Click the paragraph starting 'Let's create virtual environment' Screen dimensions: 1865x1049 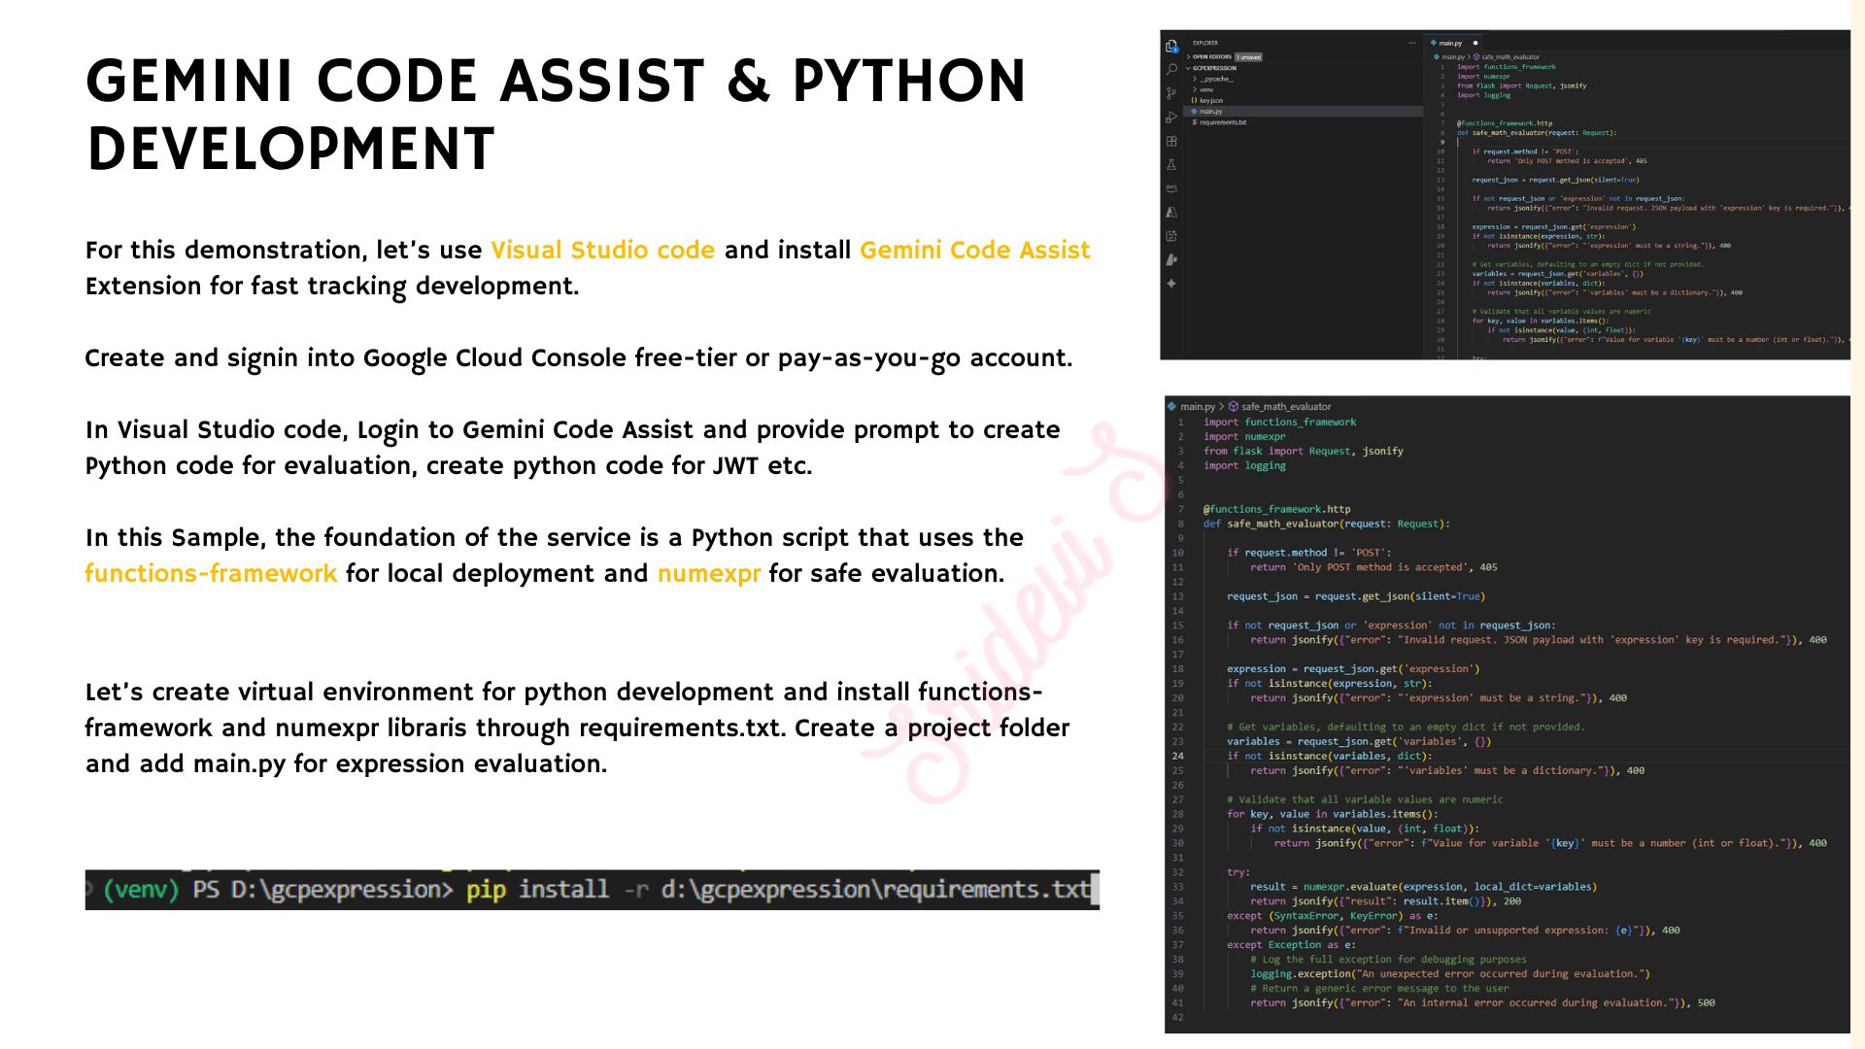pyautogui.click(x=578, y=728)
